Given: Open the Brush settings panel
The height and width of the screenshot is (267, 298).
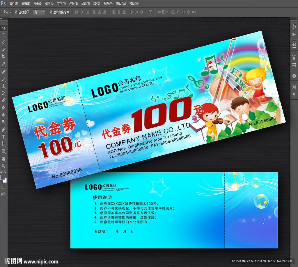Looking at the screenshot, I should [294, 64].
